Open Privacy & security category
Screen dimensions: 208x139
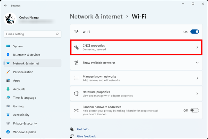(x=32, y=123)
